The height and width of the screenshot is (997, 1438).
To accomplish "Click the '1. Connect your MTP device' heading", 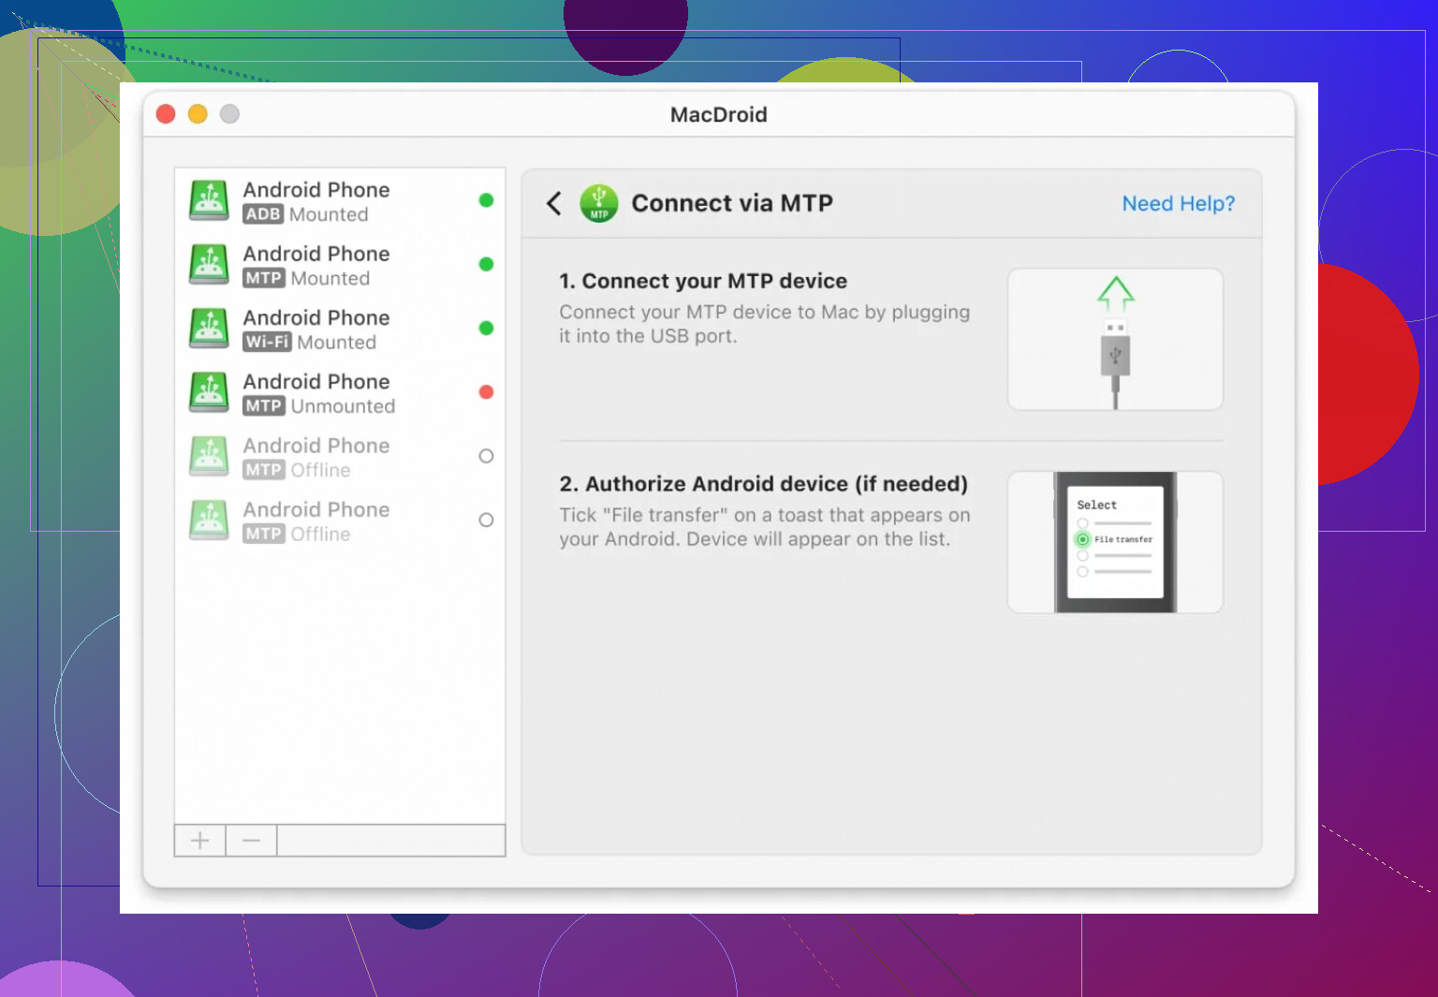I will (703, 281).
